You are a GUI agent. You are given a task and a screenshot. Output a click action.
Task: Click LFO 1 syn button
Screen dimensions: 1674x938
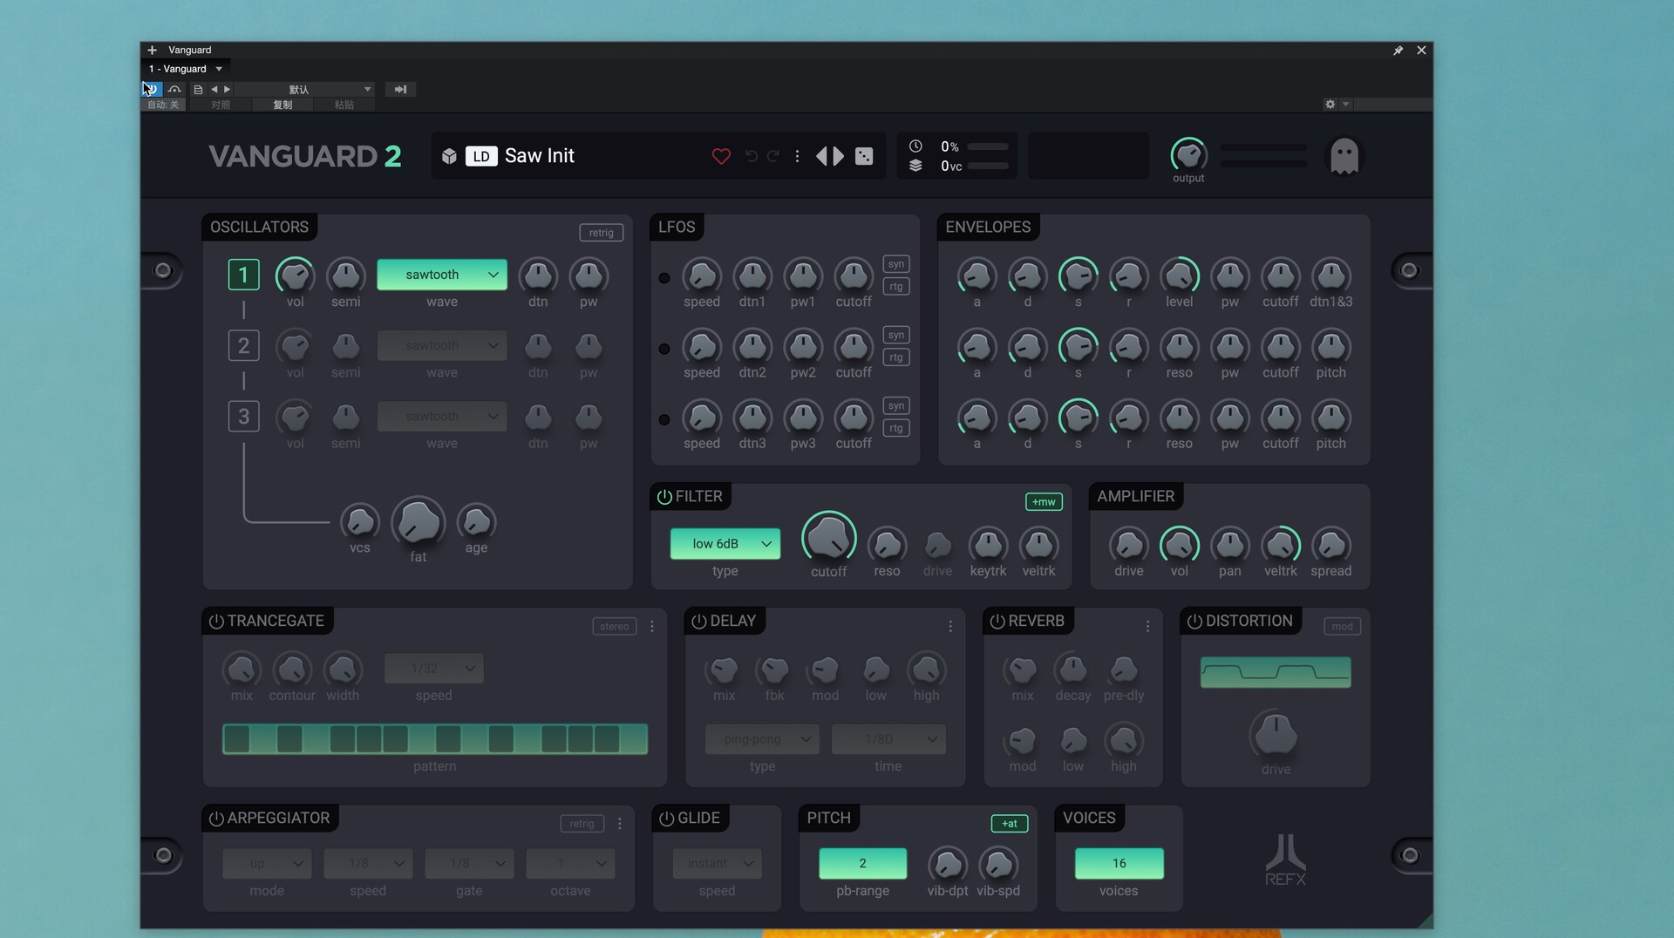tap(896, 264)
